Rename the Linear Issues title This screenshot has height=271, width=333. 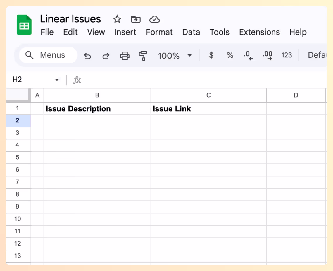pyautogui.click(x=70, y=19)
